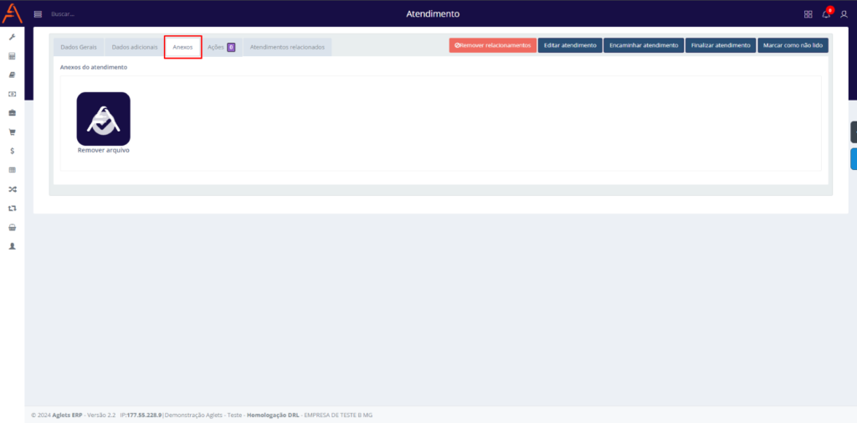The width and height of the screenshot is (857, 423).
Task: Open the apps grid icon in header
Action: (808, 14)
